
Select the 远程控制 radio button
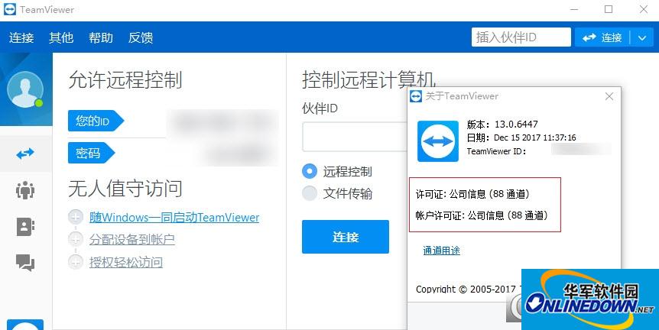coord(310,171)
